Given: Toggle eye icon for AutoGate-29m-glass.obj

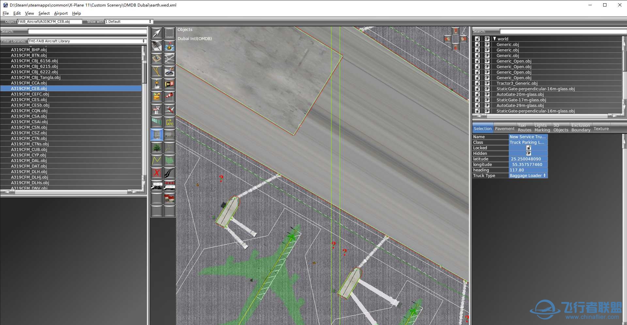Looking at the screenshot, I should [487, 105].
